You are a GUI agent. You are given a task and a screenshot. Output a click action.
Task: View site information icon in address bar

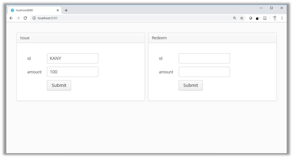point(34,18)
